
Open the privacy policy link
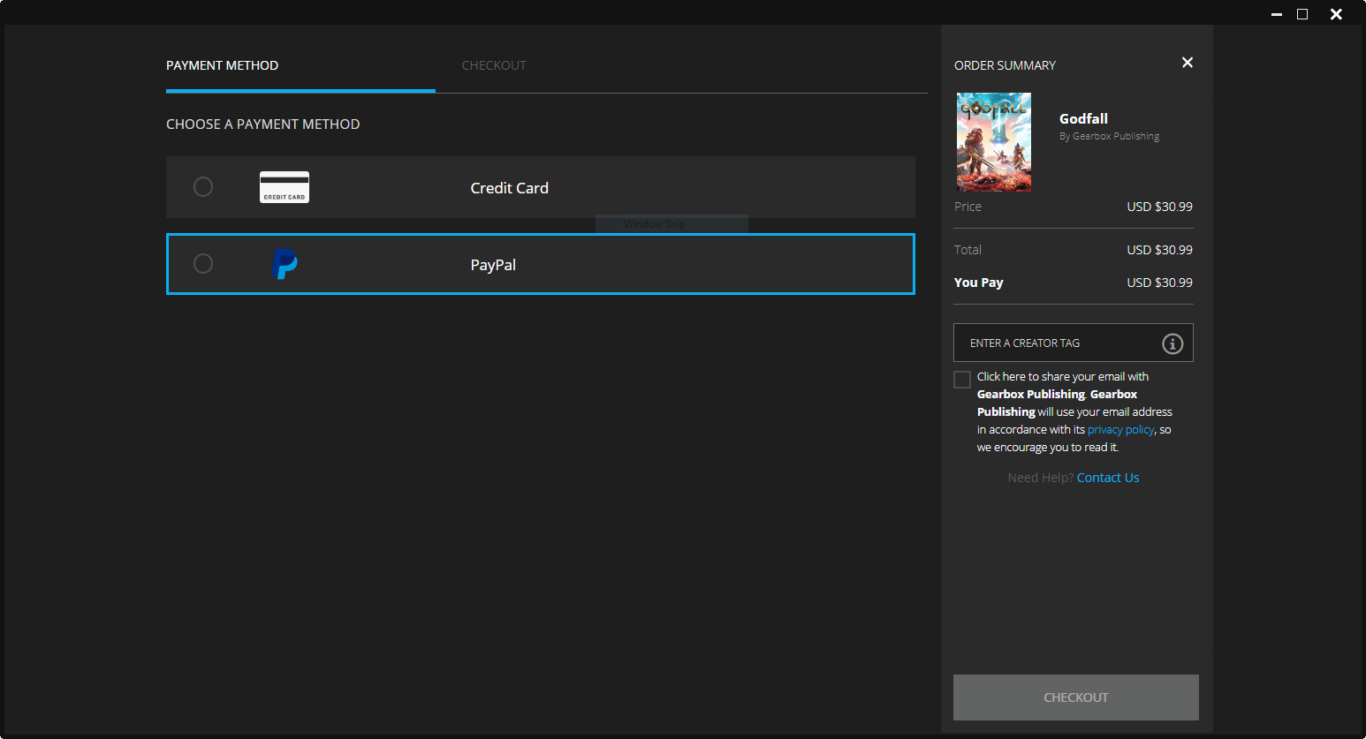click(1120, 430)
